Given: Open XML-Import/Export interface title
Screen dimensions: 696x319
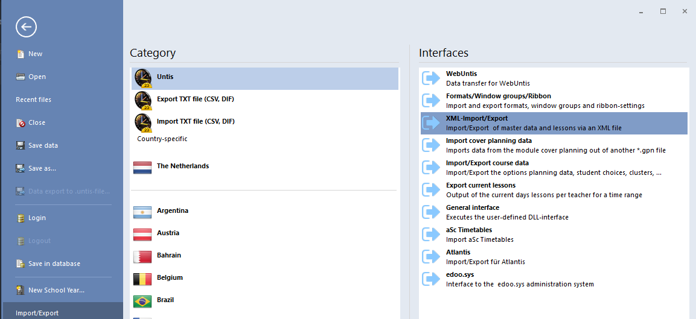Looking at the screenshot, I should [x=477, y=118].
